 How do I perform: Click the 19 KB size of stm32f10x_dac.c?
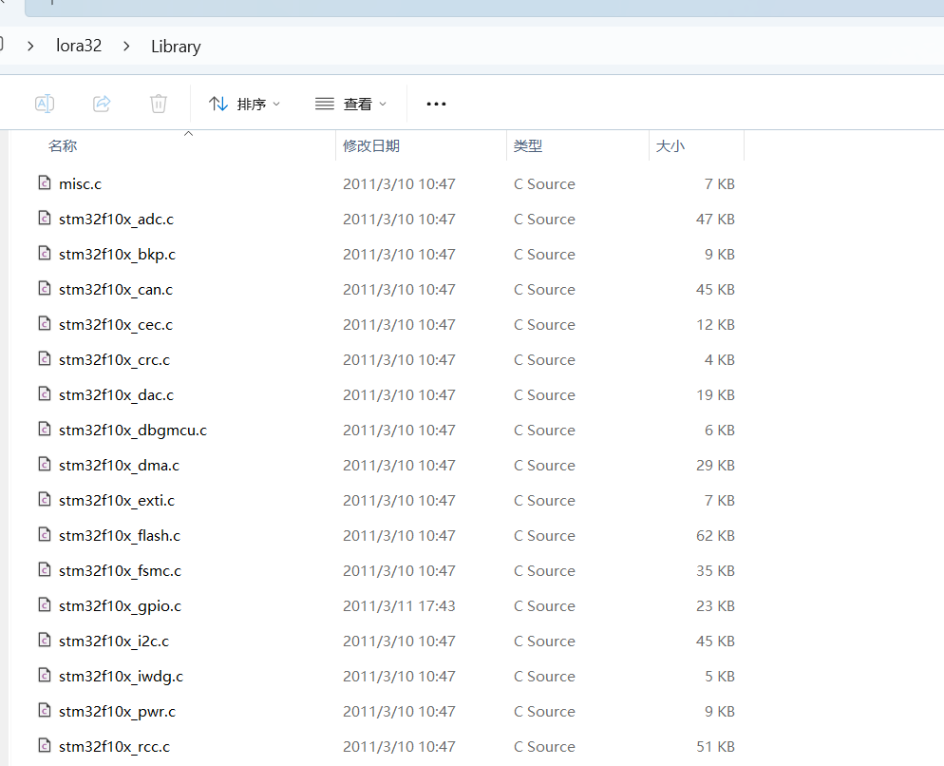coord(715,394)
